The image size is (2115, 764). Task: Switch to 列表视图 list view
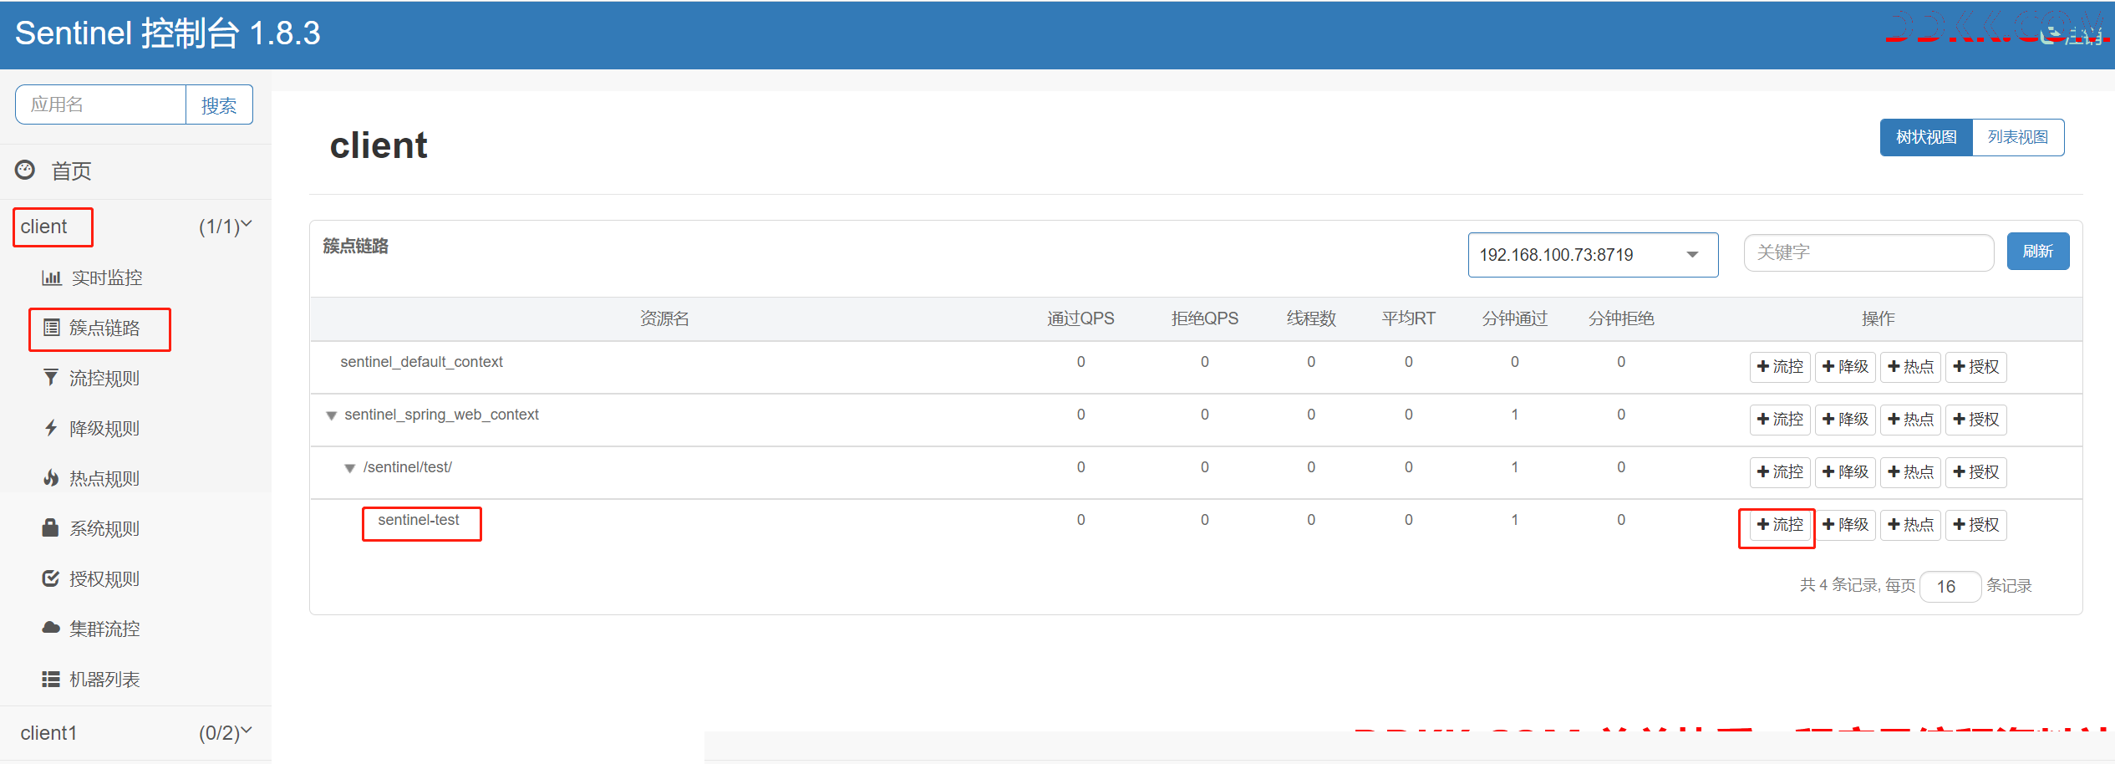(x=2018, y=137)
